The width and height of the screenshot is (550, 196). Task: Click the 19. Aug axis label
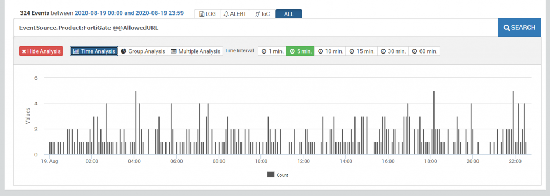point(49,161)
